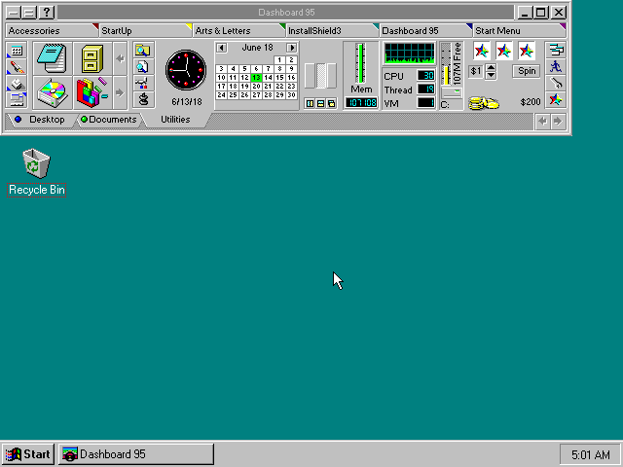Open the colorful binders icon
Viewport: 623px width, 467px height.
coord(92,92)
